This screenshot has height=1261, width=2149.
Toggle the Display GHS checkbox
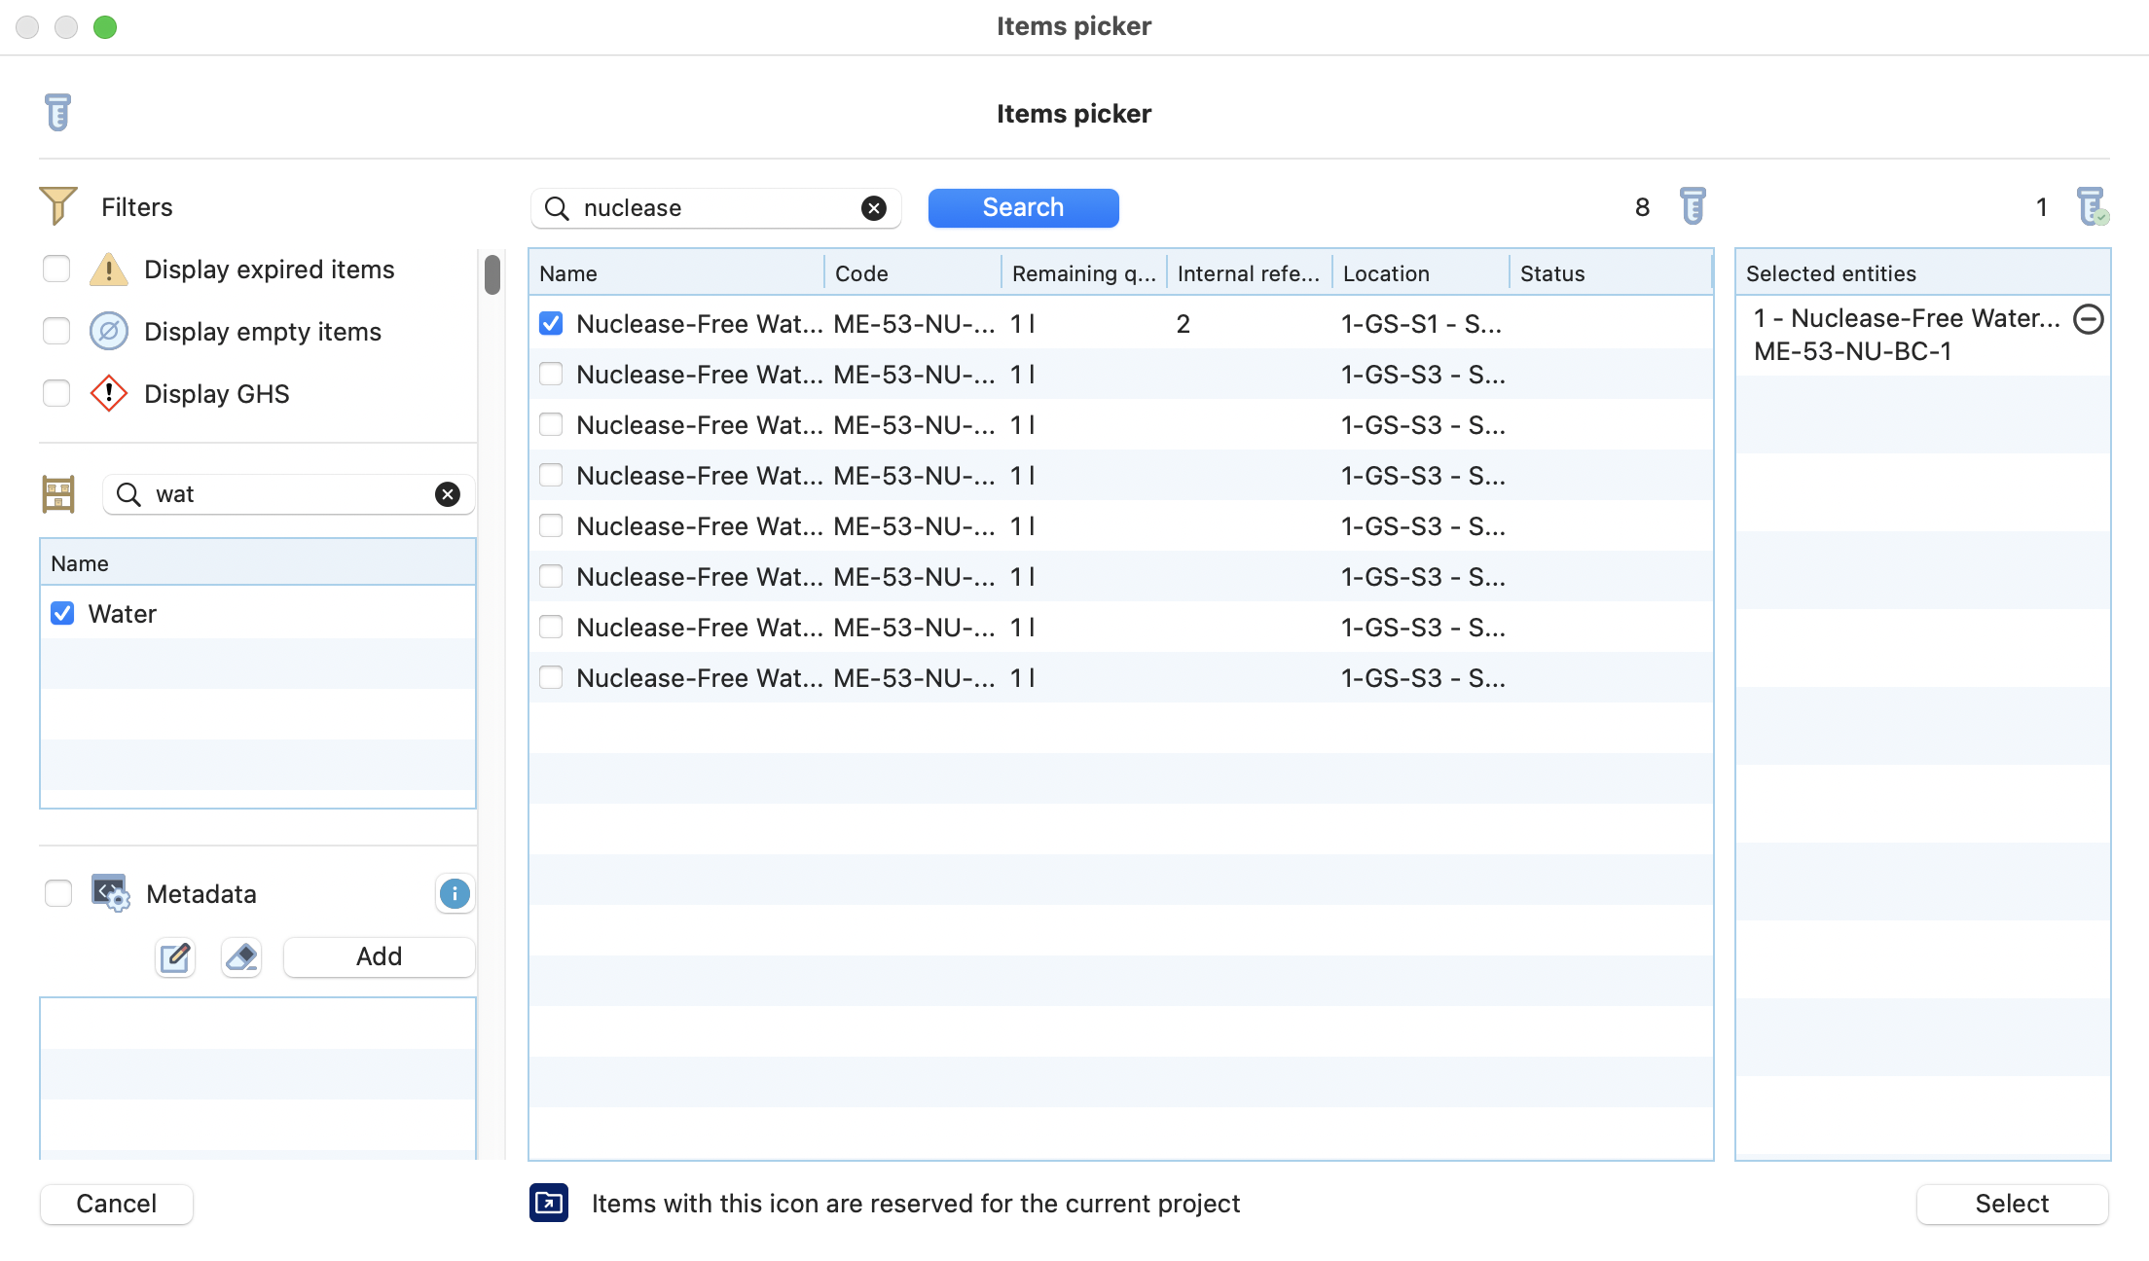[x=56, y=393]
